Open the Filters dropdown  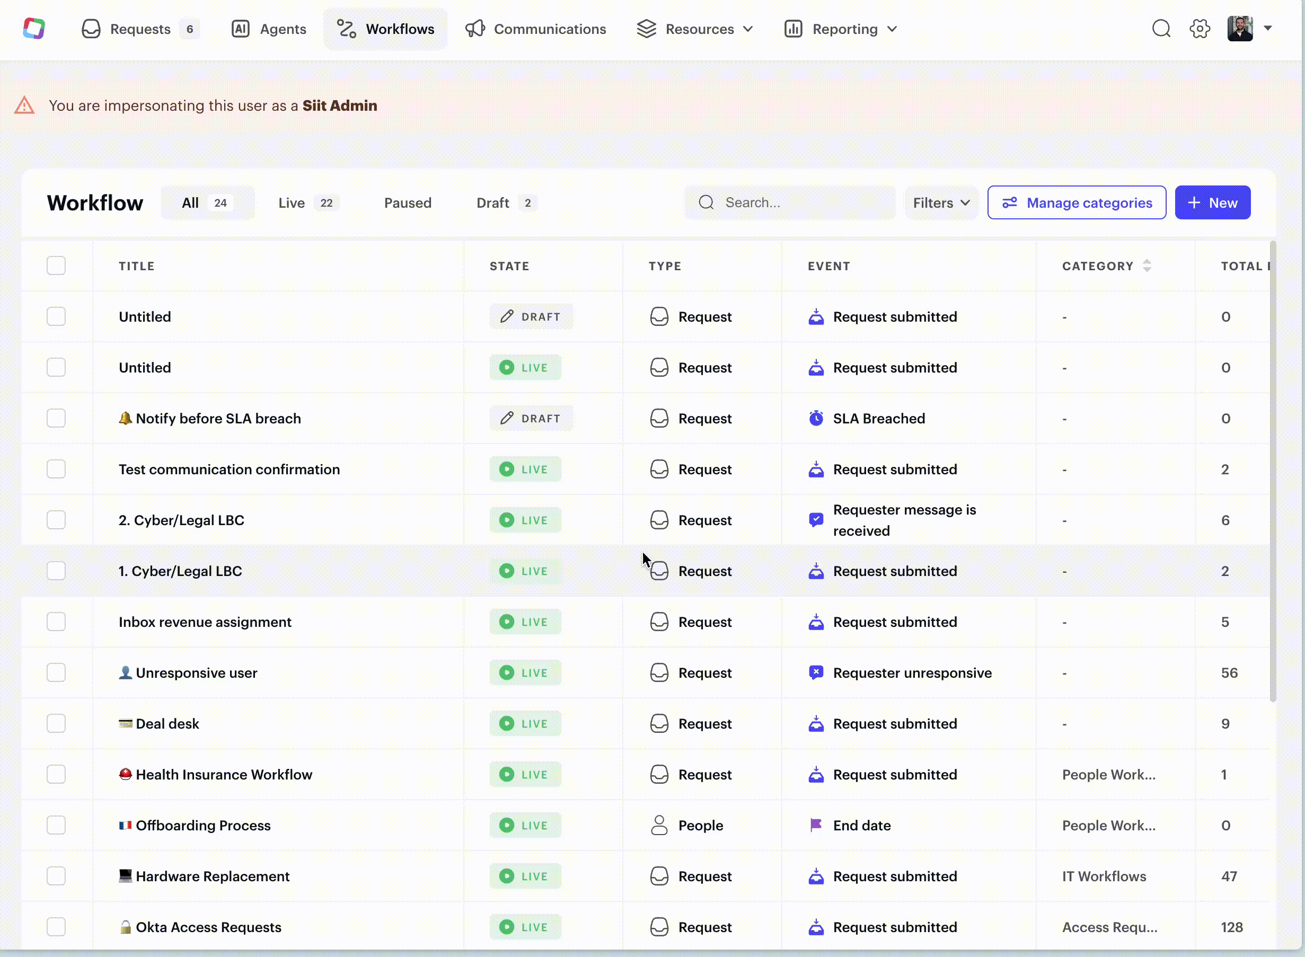tap(941, 203)
